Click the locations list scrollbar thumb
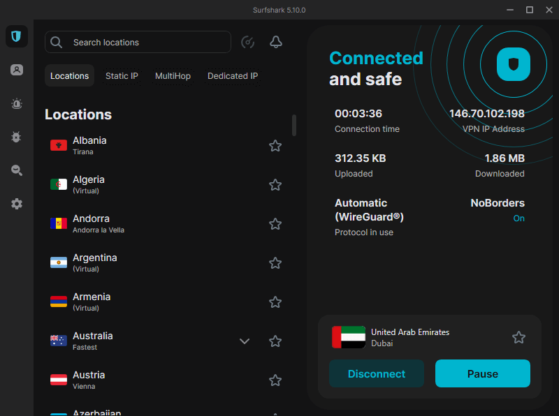The height and width of the screenshot is (416, 559). coord(294,125)
